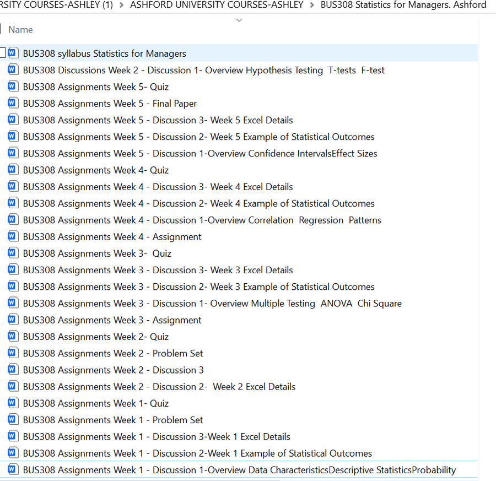The height and width of the screenshot is (481, 496).
Task: Click Word icon beside Week 1 - Problem Set
Action: click(x=13, y=420)
